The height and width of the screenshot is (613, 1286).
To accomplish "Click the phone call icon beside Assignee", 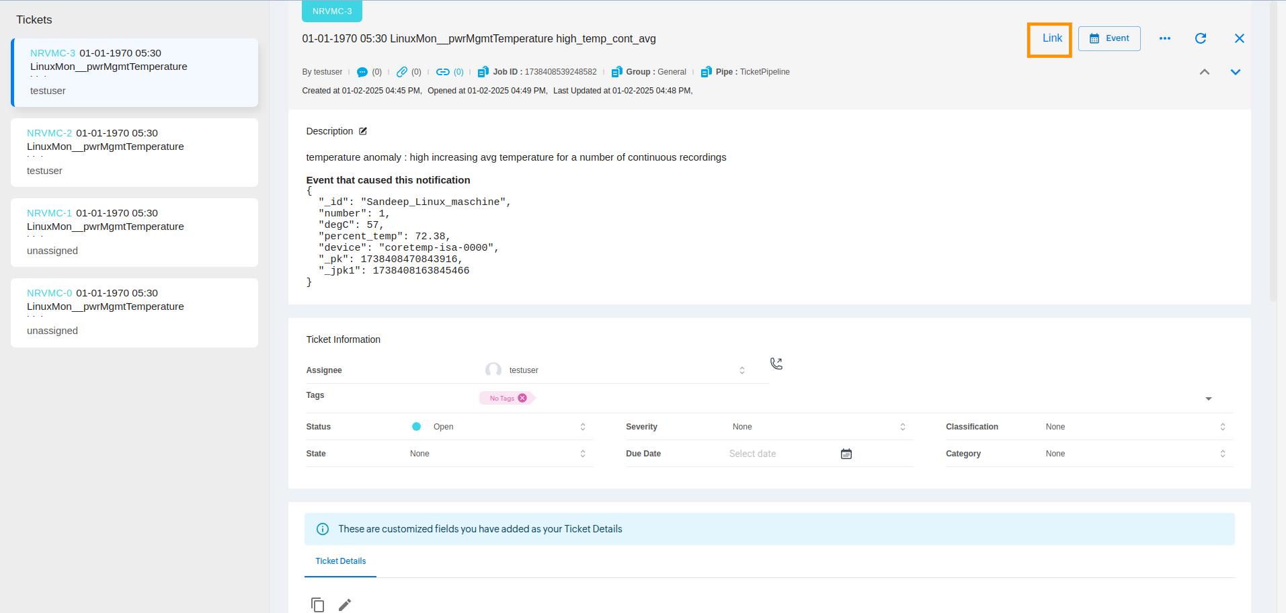I will click(776, 364).
